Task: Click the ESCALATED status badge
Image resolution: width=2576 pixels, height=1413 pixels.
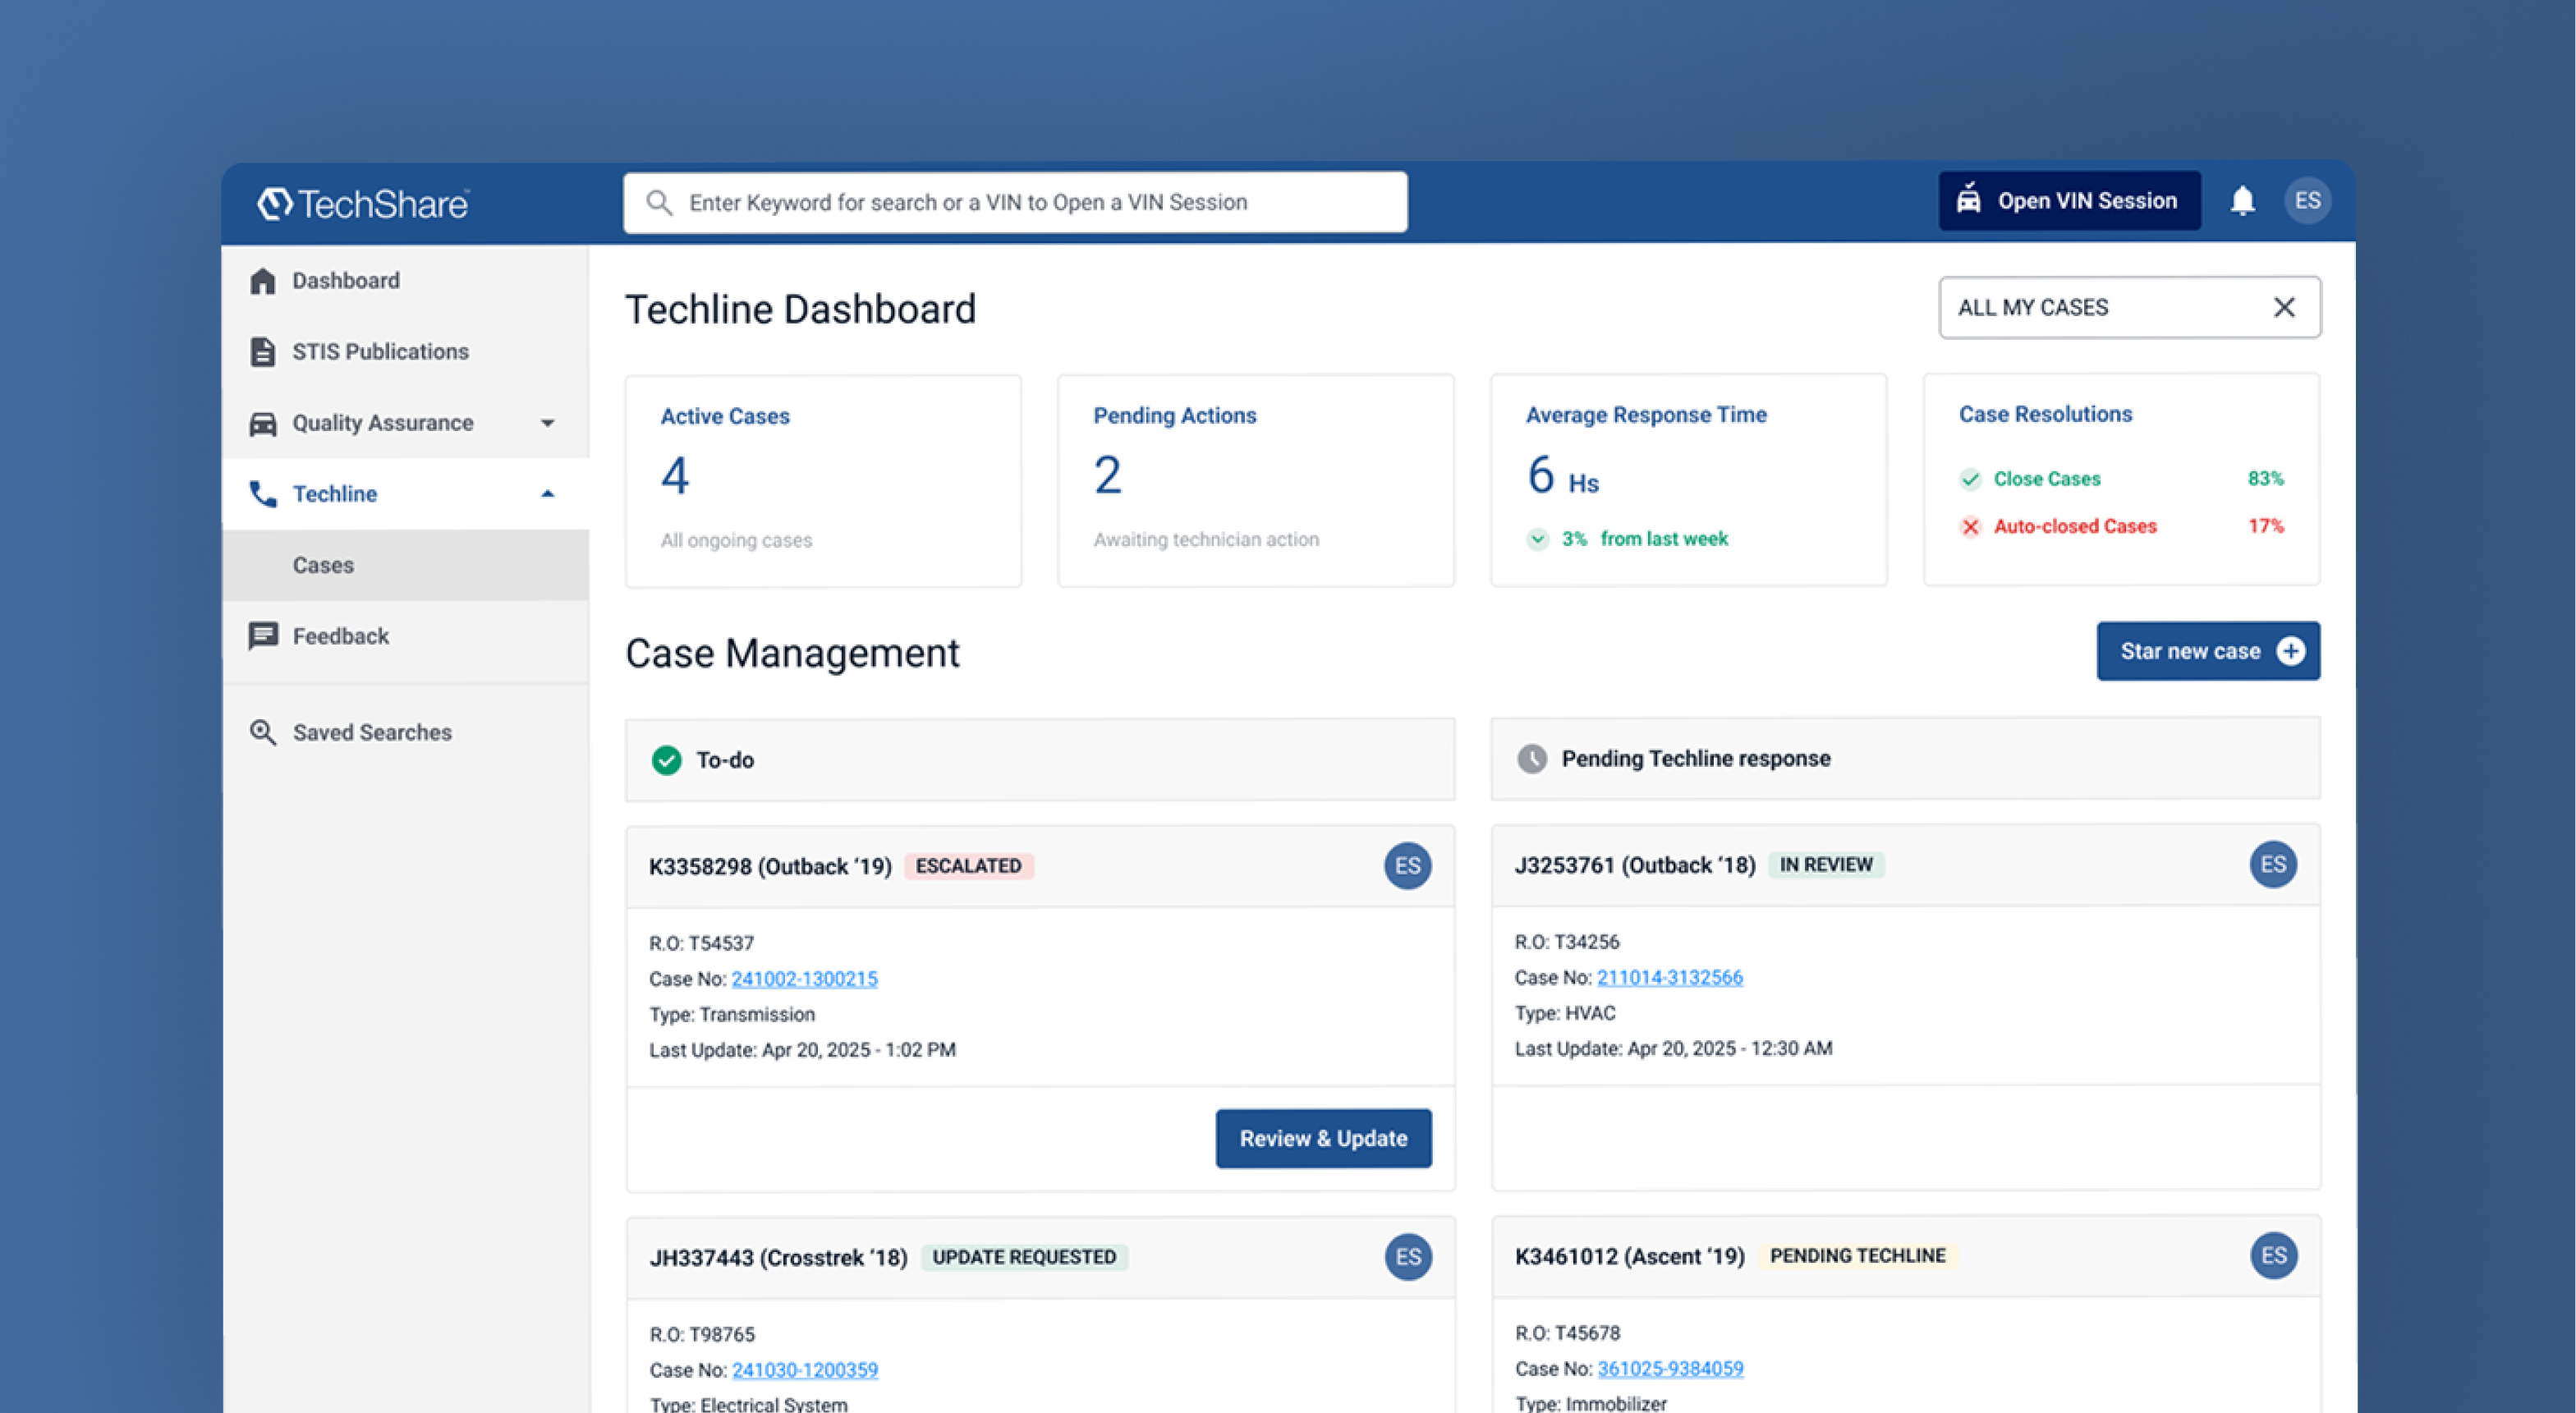Action: click(969, 867)
